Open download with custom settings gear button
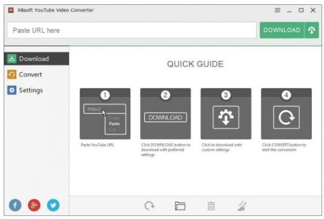The height and width of the screenshot is (219, 324). tap(311, 30)
